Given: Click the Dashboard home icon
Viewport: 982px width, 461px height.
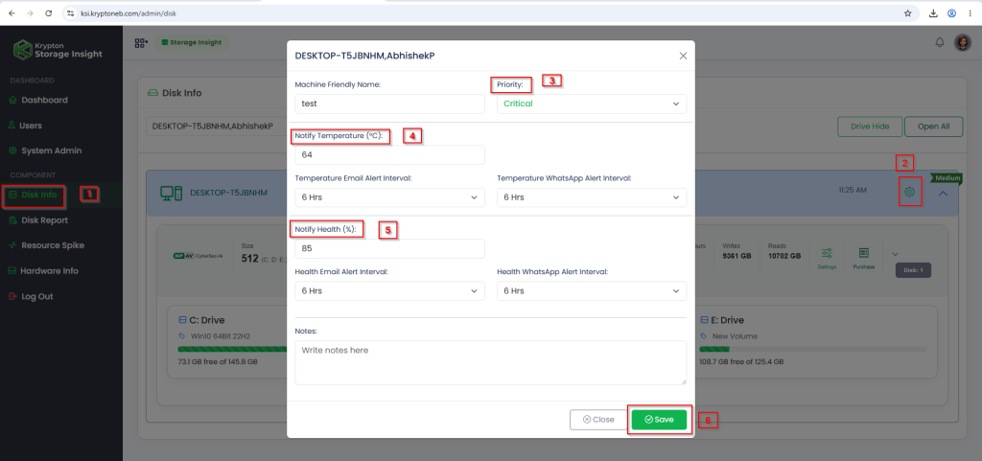Looking at the screenshot, I should [x=12, y=100].
